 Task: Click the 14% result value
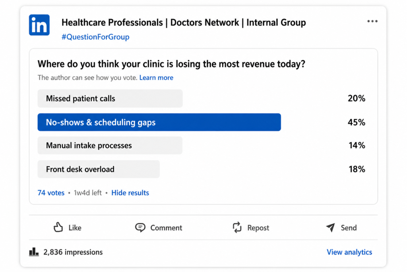click(x=357, y=145)
